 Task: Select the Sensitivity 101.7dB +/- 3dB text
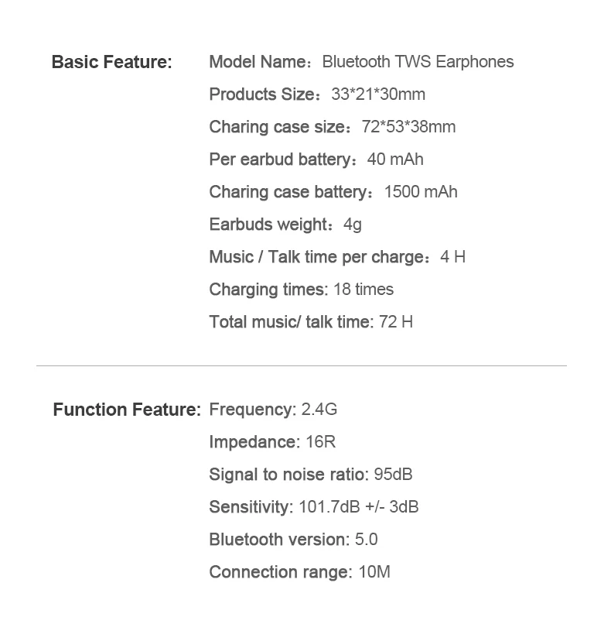[x=314, y=507]
